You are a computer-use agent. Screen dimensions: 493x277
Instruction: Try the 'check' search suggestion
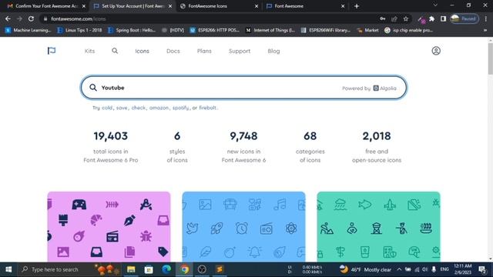[x=139, y=108]
